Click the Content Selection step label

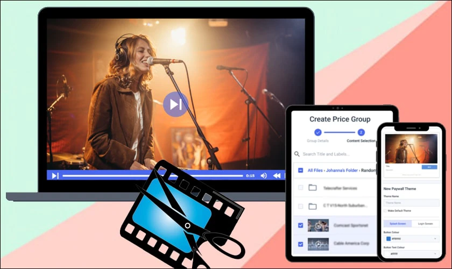(x=361, y=141)
